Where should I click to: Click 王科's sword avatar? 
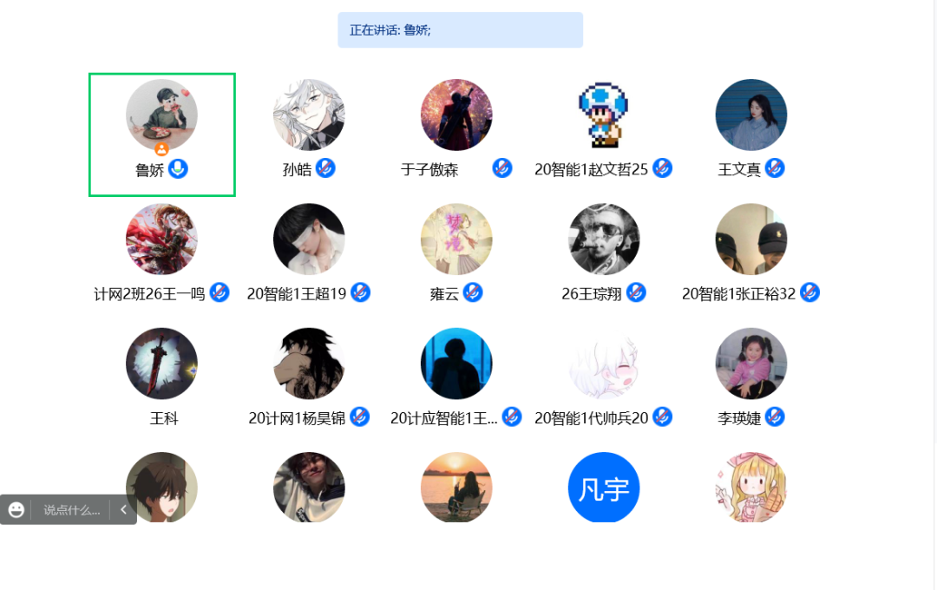pos(161,364)
